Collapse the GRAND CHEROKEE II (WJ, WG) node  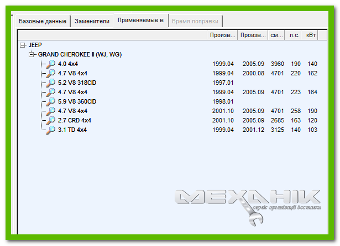tap(31, 54)
